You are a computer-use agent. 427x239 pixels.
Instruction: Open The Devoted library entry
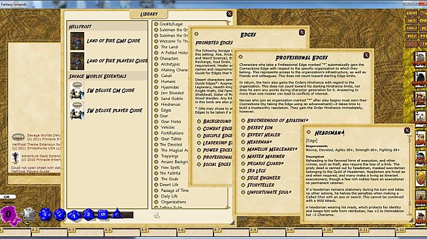(171, 144)
